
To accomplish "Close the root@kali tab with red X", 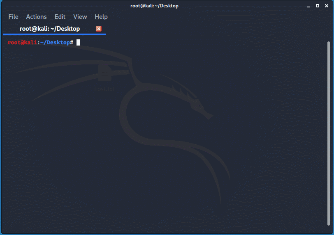I will pos(99,29).
